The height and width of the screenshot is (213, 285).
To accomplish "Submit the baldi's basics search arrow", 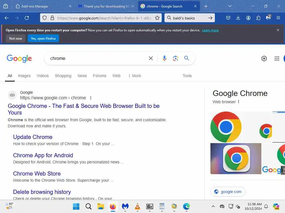I will 210,18.
